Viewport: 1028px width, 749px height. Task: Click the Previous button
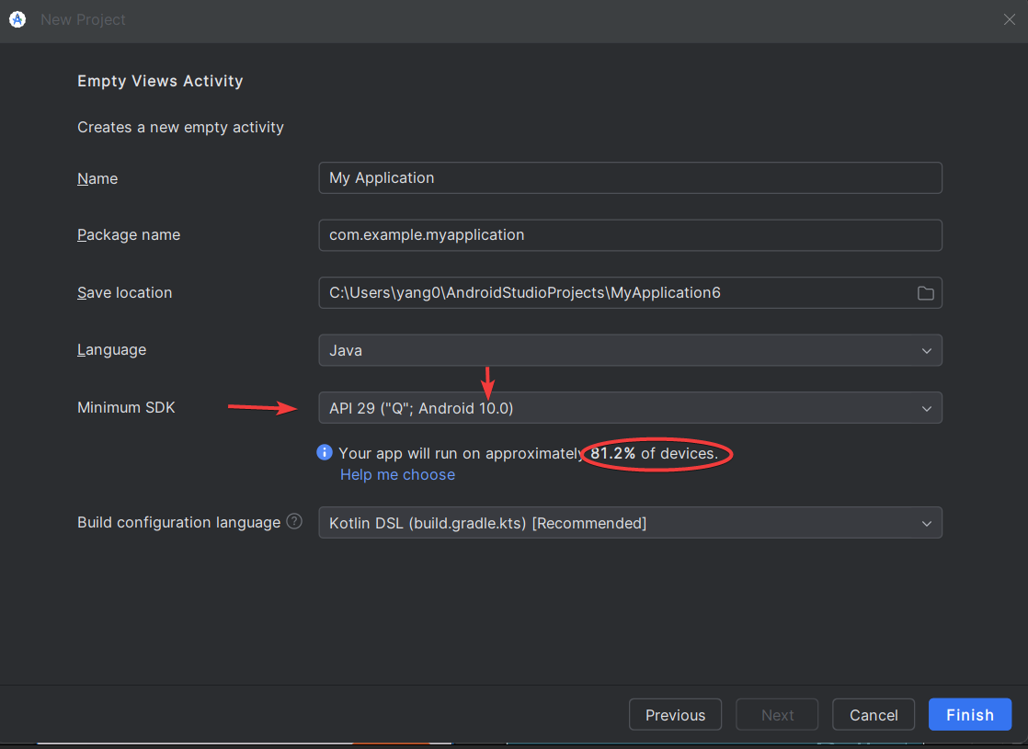[x=675, y=715]
